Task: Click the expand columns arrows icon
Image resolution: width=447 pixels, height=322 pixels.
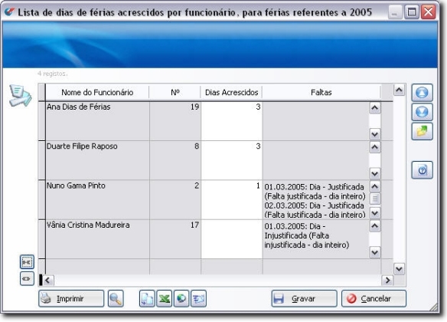Action: (27, 278)
